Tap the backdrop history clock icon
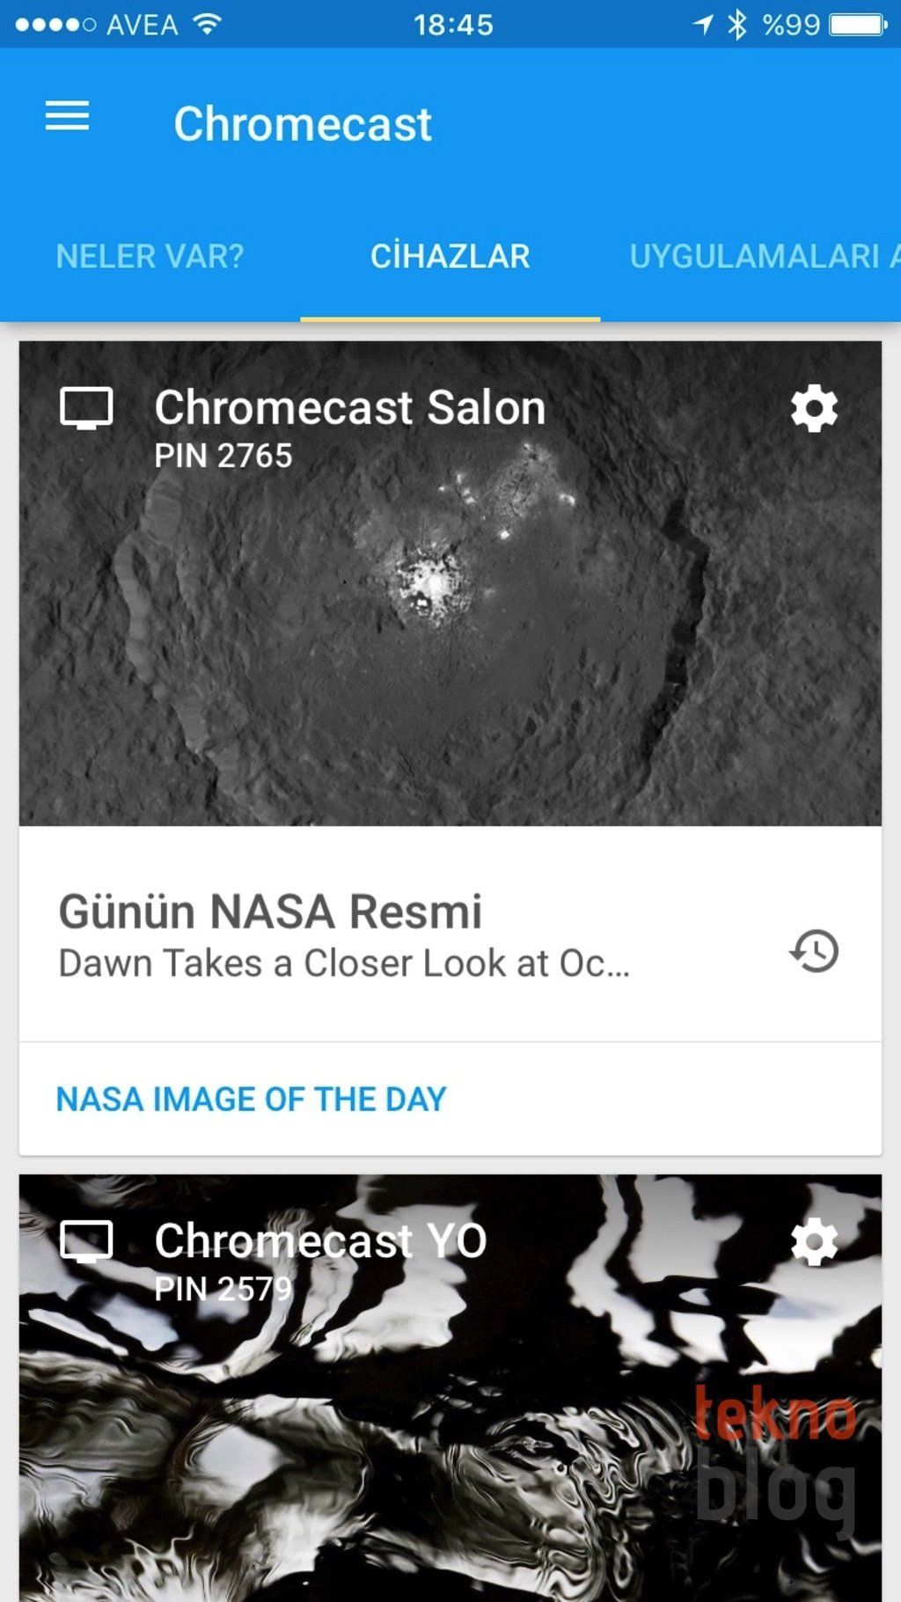The height and width of the screenshot is (1602, 901). [814, 951]
